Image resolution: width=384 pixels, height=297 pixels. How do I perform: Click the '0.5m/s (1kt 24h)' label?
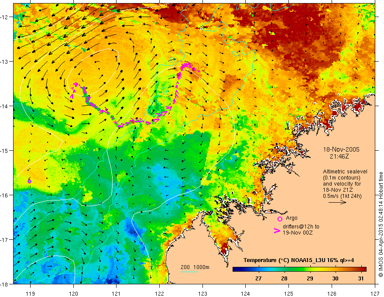coord(343,196)
